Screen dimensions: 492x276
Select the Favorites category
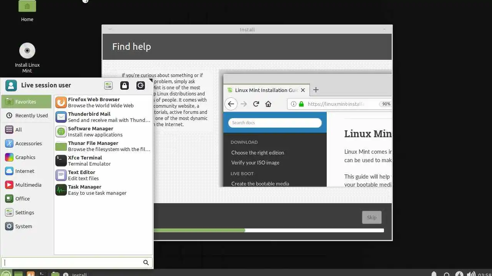coord(26,102)
